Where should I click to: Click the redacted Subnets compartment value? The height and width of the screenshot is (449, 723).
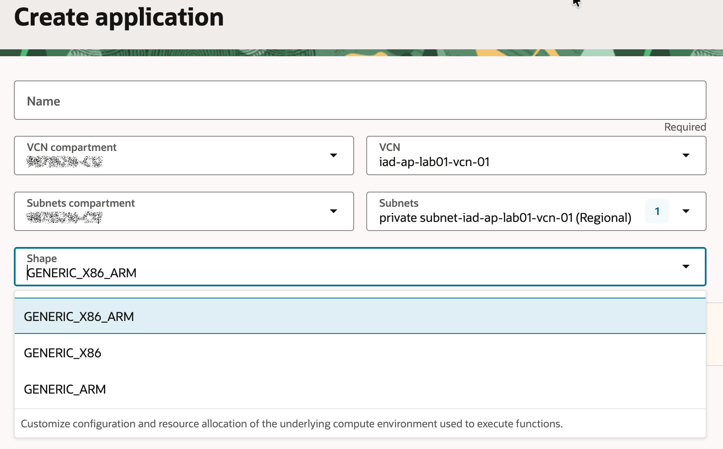pos(65,218)
